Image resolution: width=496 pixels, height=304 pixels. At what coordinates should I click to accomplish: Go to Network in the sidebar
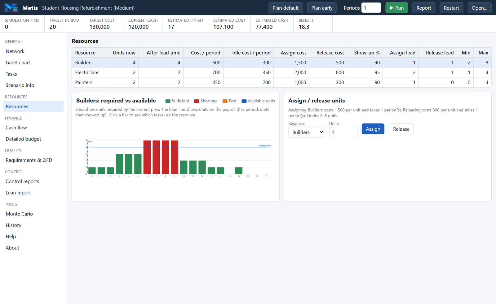pyautogui.click(x=33, y=51)
